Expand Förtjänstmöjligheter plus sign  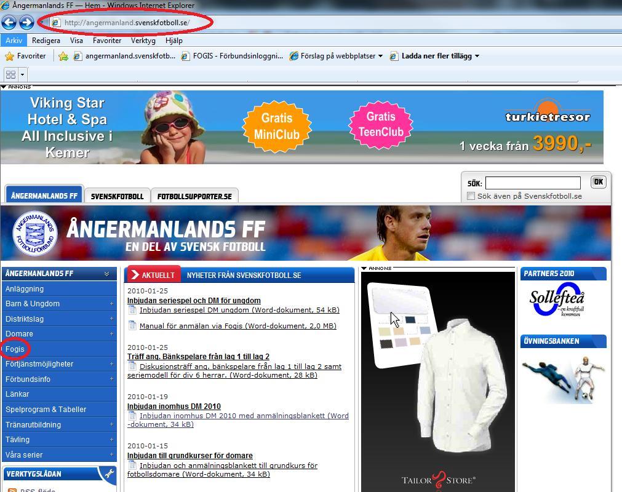coord(111,363)
